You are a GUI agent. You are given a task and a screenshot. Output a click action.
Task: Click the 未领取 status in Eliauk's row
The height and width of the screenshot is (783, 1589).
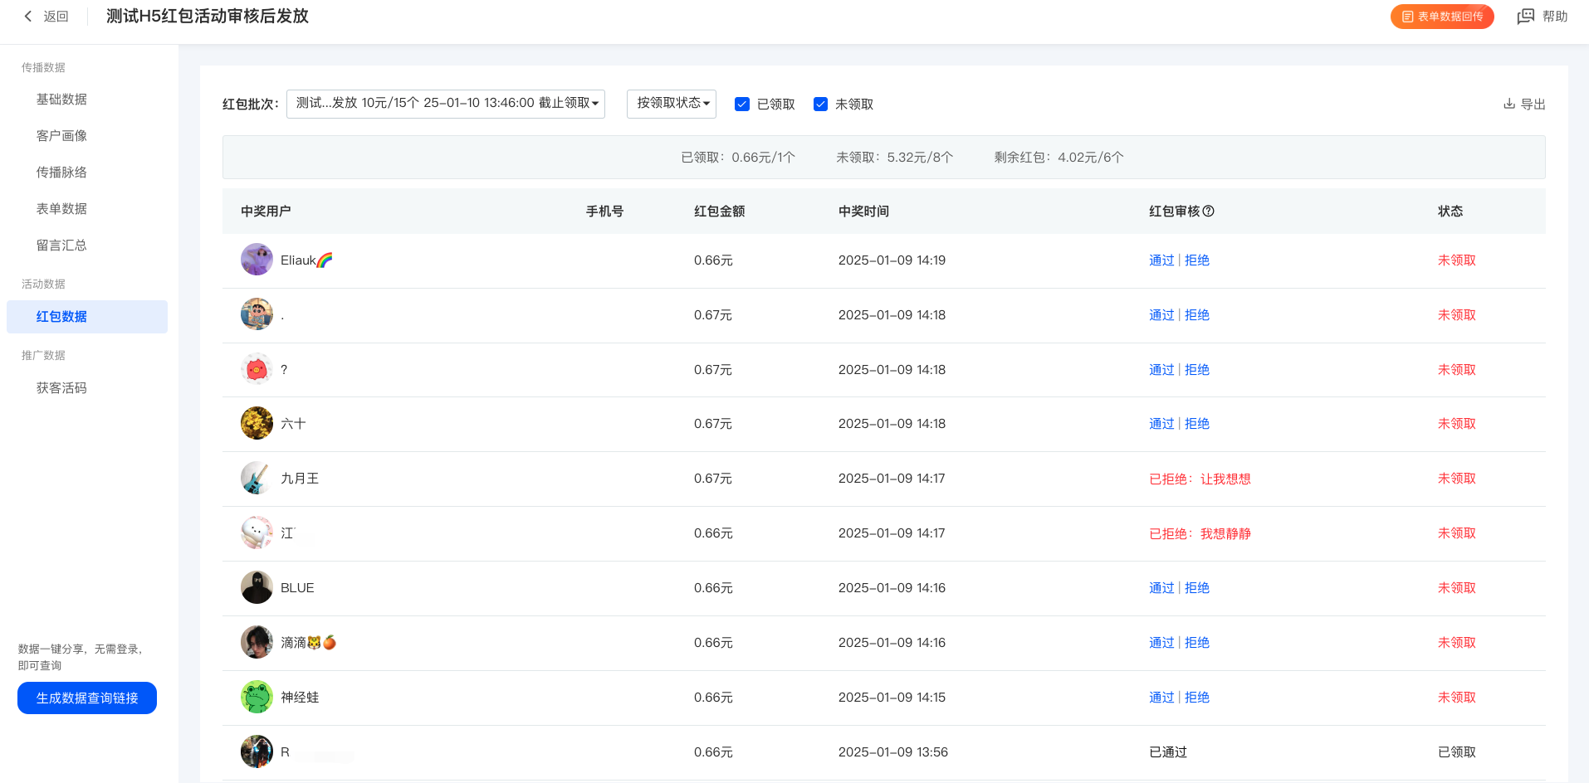click(1457, 260)
